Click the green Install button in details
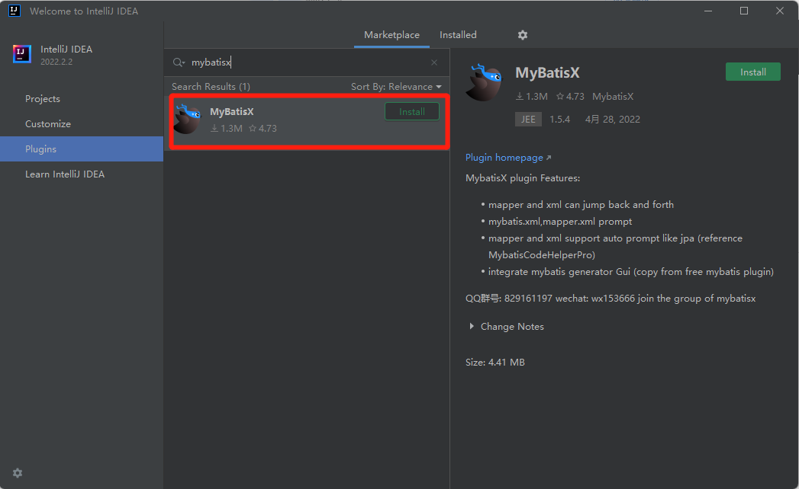This screenshot has height=489, width=799. pyautogui.click(x=752, y=72)
